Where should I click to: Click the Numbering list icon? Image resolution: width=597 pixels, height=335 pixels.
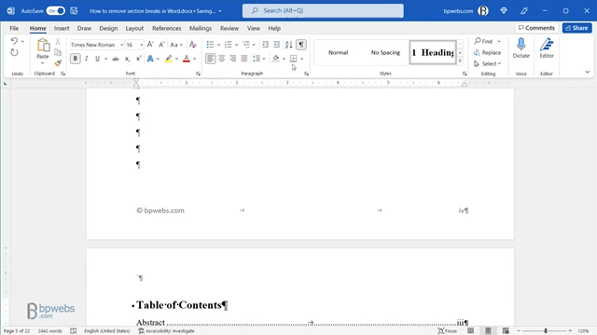(x=228, y=45)
